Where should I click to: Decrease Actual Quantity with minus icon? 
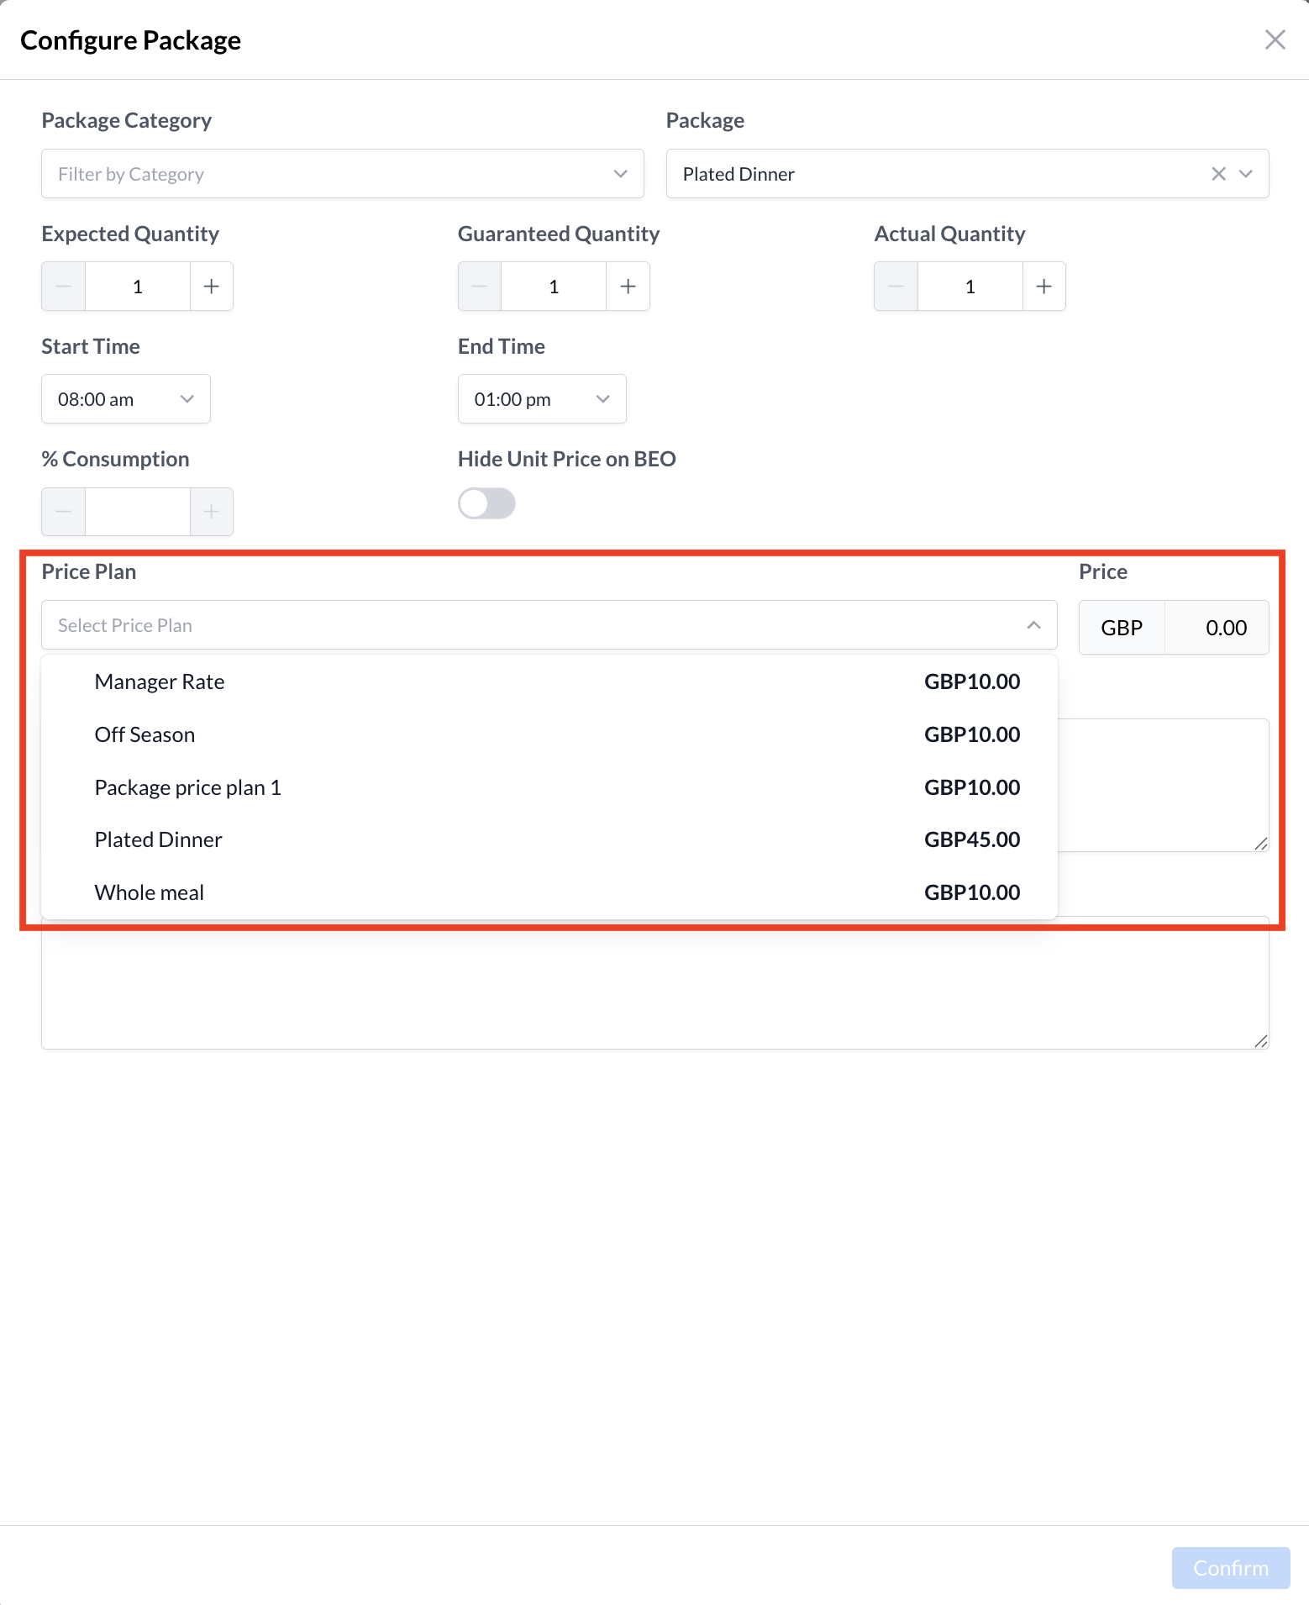point(896,287)
